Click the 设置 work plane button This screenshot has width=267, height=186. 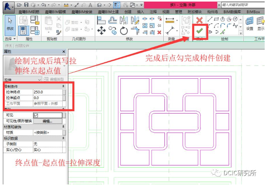click(250, 24)
